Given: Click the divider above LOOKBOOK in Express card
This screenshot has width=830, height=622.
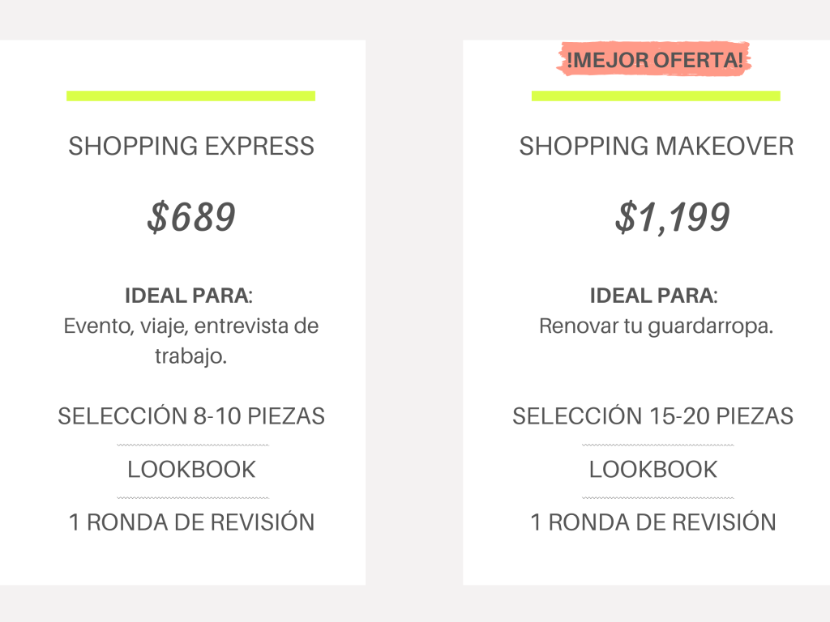Looking at the screenshot, I should click(x=193, y=445).
